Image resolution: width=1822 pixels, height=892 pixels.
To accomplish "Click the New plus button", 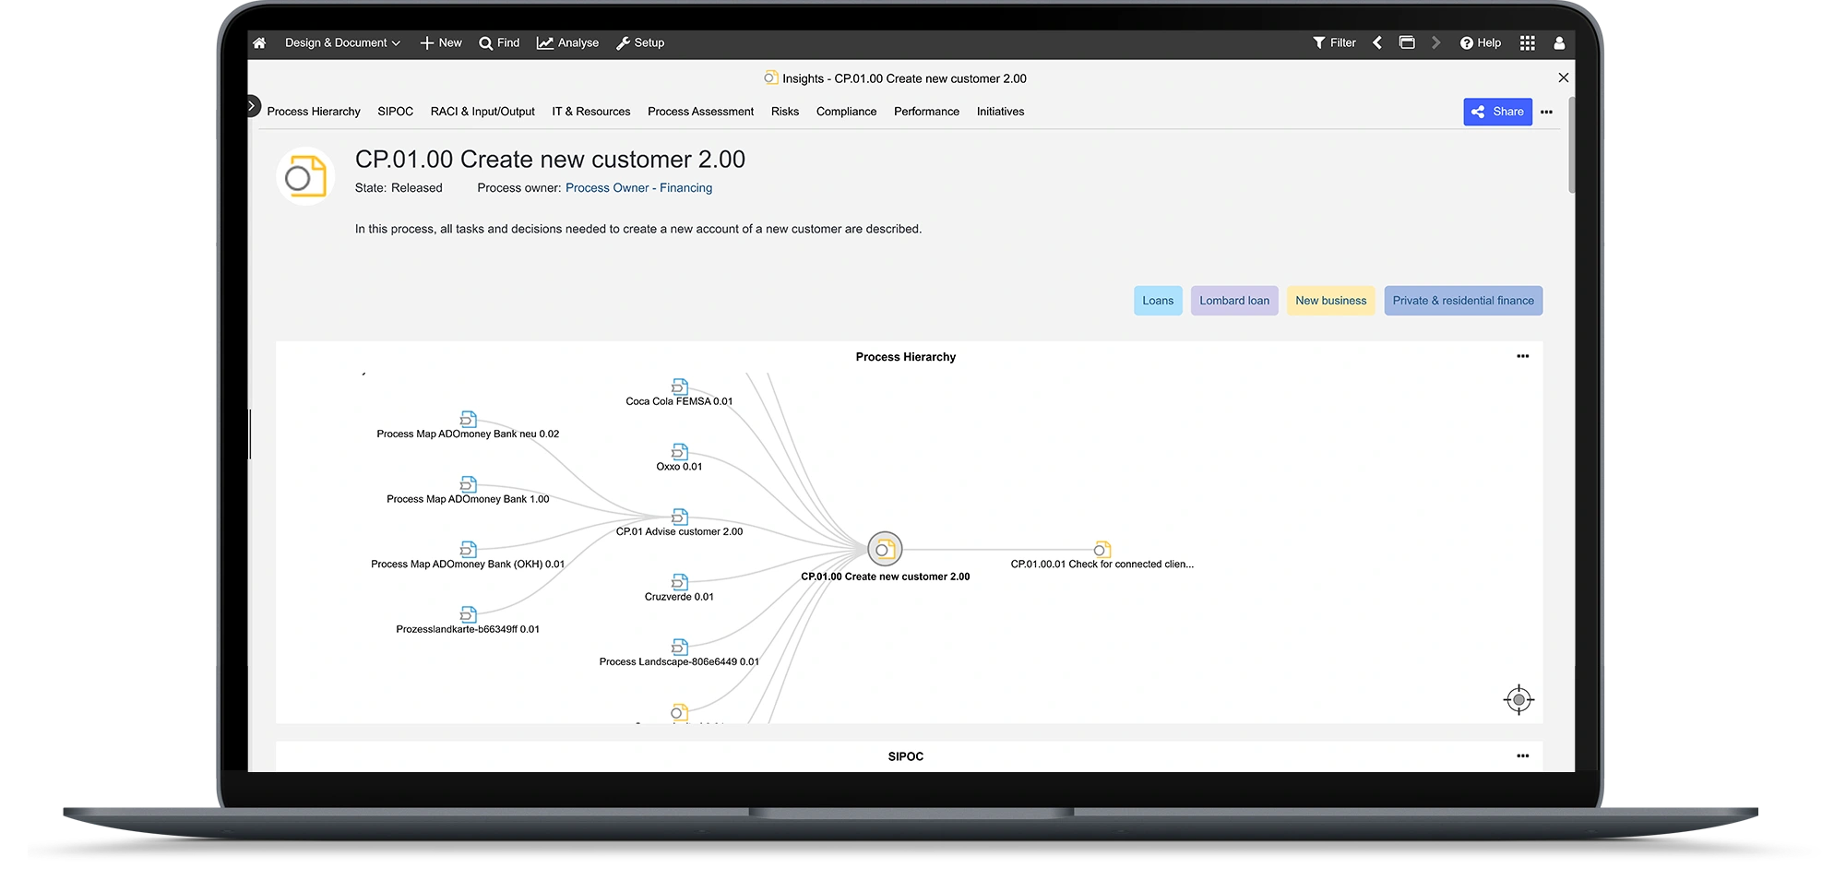I will click(441, 42).
